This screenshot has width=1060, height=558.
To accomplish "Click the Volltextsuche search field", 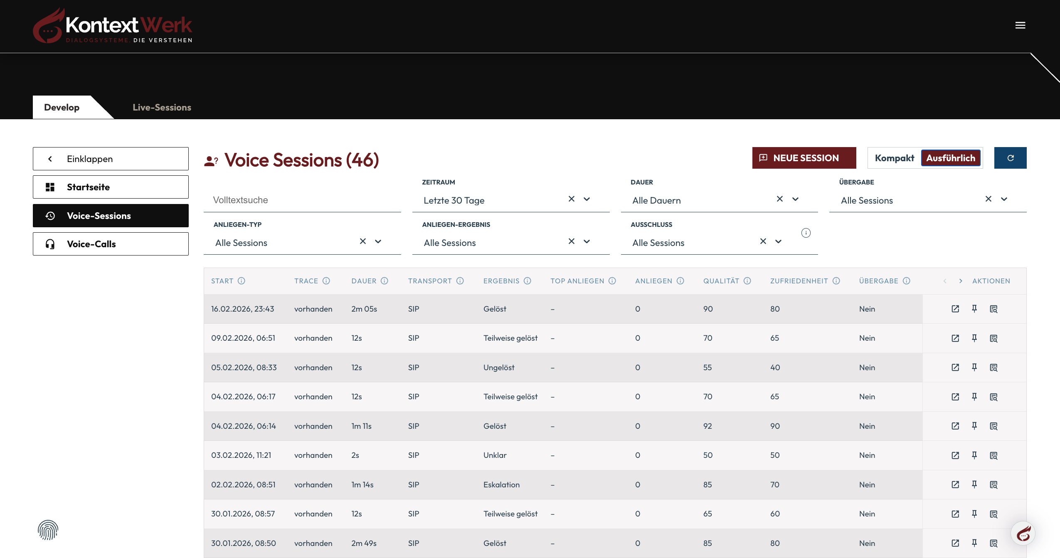I will click(x=302, y=200).
